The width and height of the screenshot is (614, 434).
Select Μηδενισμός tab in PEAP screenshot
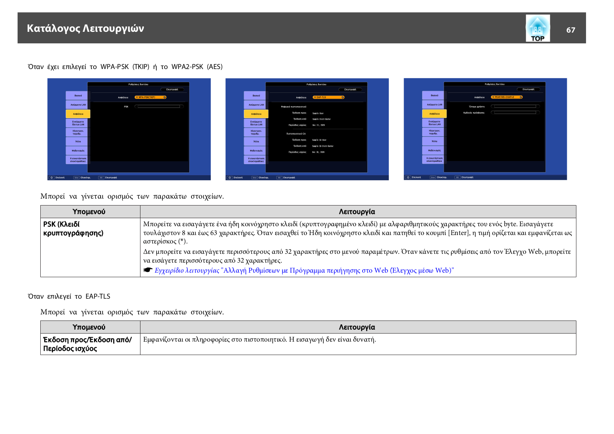tap(434, 150)
